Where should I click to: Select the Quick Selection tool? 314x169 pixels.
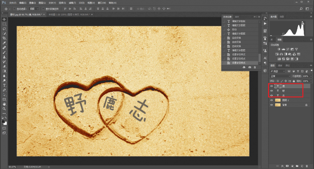pyautogui.click(x=4, y=34)
